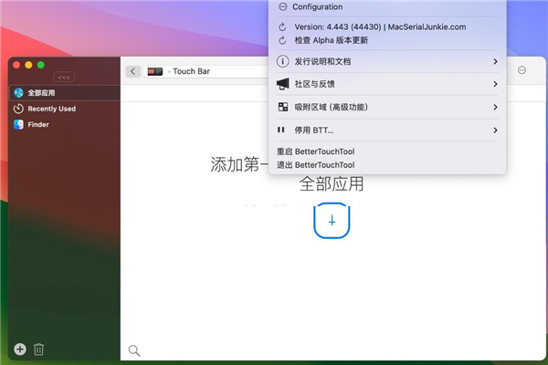Image resolution: width=548 pixels, height=365 pixels.
Task: Open Configuration menu item
Action: pyautogui.click(x=387, y=7)
